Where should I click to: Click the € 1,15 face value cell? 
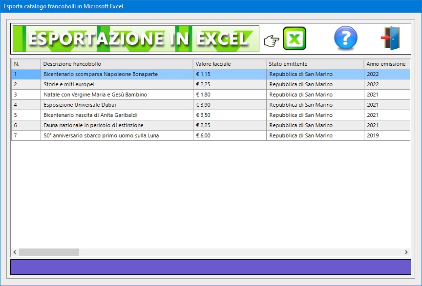point(230,74)
